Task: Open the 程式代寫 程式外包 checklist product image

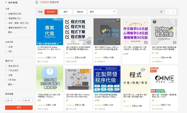Action: (78, 32)
